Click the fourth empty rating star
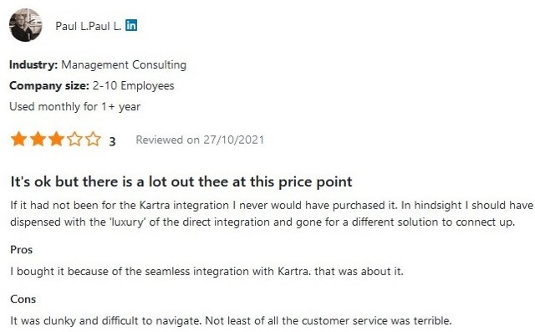 [74, 139]
